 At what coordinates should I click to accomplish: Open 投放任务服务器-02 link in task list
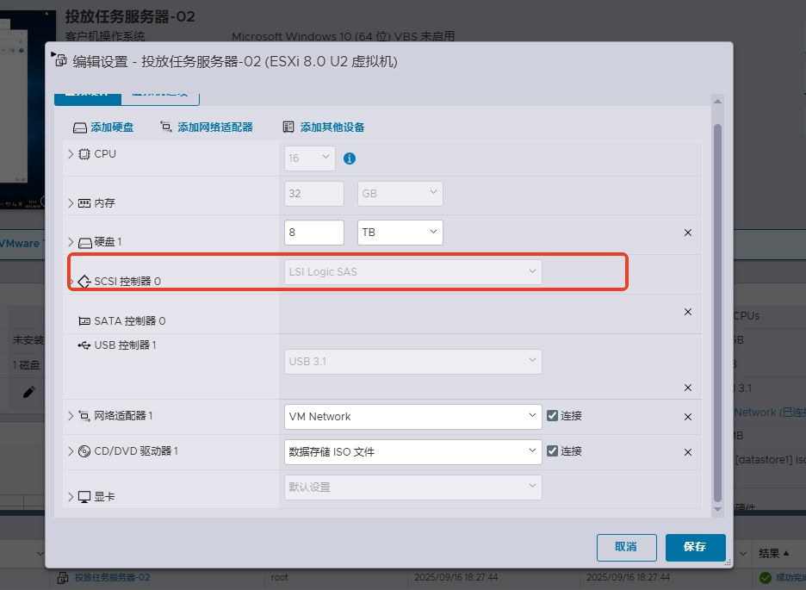tap(112, 578)
